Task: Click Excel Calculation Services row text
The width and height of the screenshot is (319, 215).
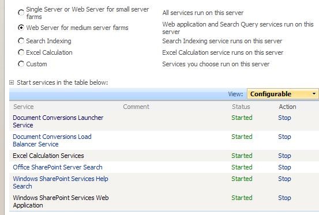Action: click(48, 156)
